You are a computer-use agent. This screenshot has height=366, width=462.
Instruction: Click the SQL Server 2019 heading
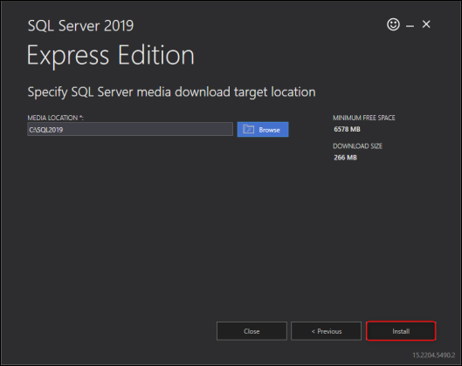click(80, 25)
